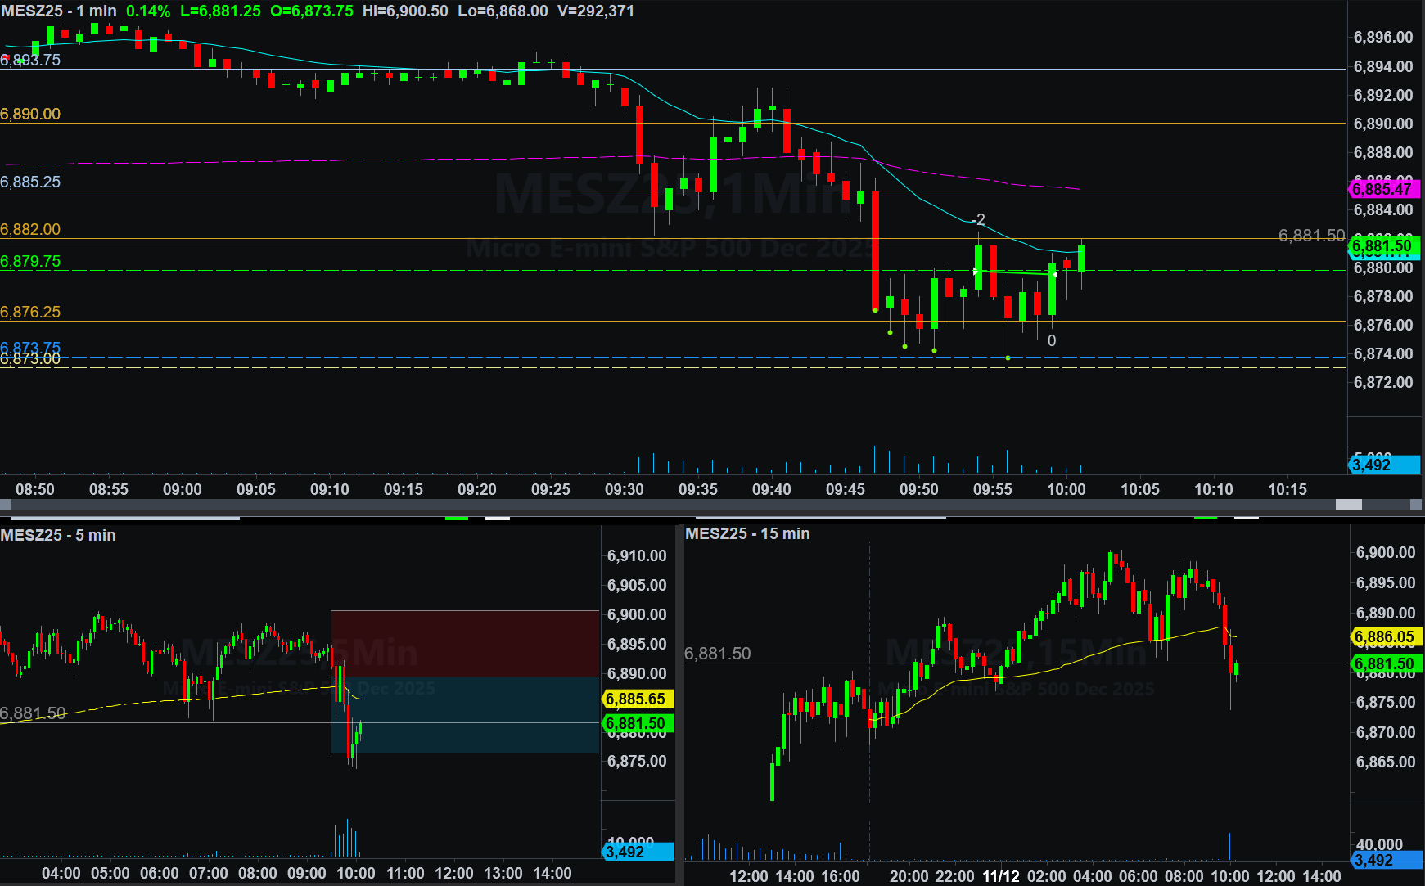Select the green 6,879.75 dashed level label

pyautogui.click(x=30, y=261)
